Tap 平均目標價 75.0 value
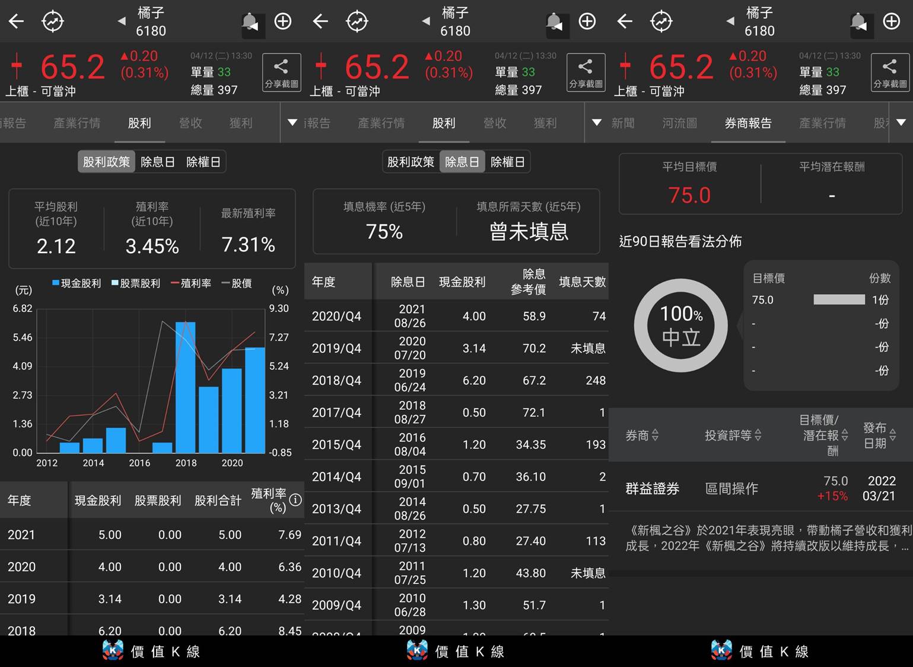The height and width of the screenshot is (667, 913). (689, 195)
